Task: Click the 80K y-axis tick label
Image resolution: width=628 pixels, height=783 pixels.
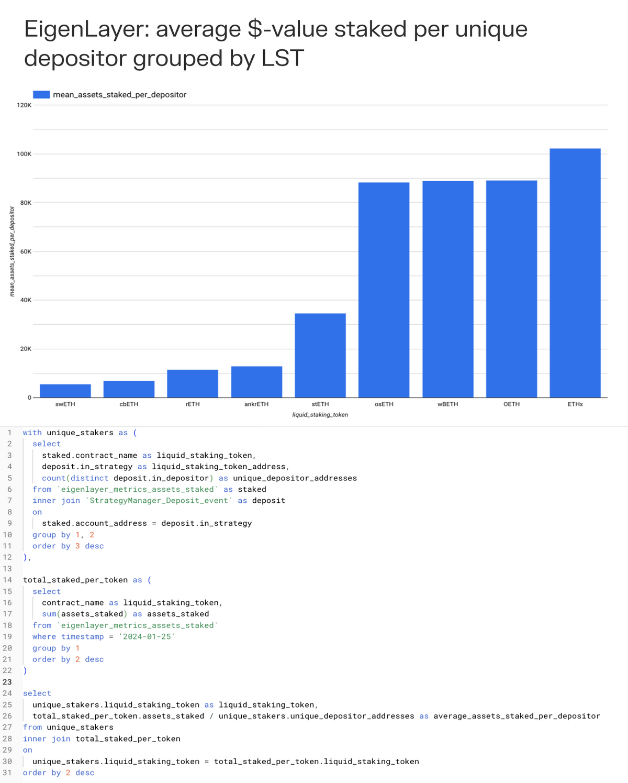Action: pos(26,203)
